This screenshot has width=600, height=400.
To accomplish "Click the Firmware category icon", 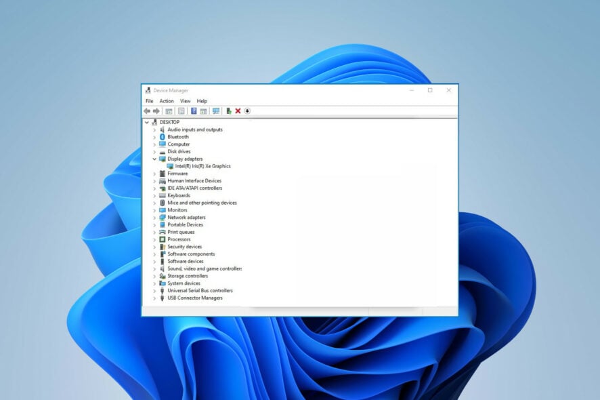I will click(x=163, y=174).
